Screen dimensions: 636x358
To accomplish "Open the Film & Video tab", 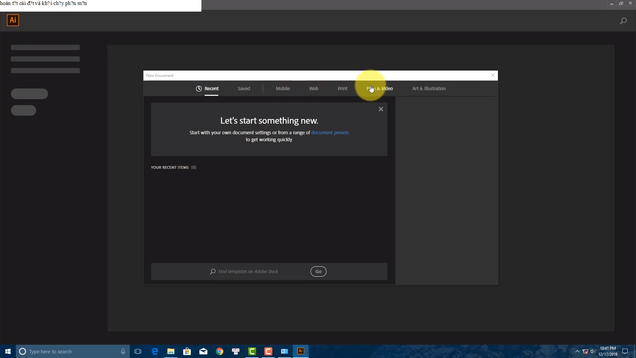I will [380, 89].
